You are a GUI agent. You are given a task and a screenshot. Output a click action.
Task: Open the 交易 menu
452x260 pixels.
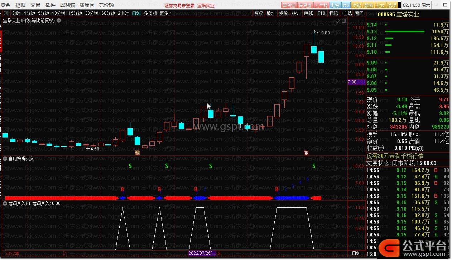point(35,5)
